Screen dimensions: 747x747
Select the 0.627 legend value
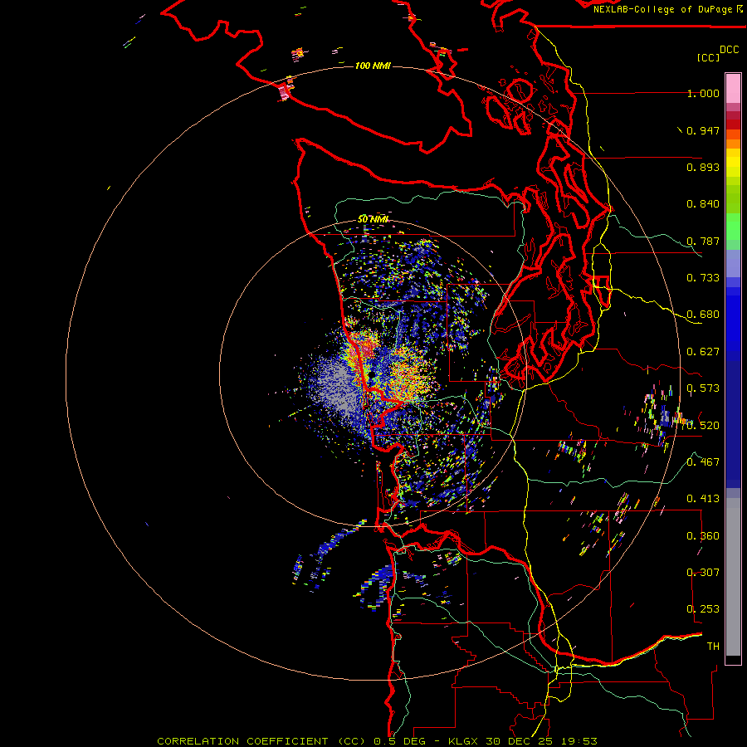tap(703, 352)
